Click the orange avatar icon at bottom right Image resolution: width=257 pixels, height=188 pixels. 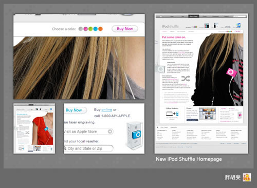247,177
